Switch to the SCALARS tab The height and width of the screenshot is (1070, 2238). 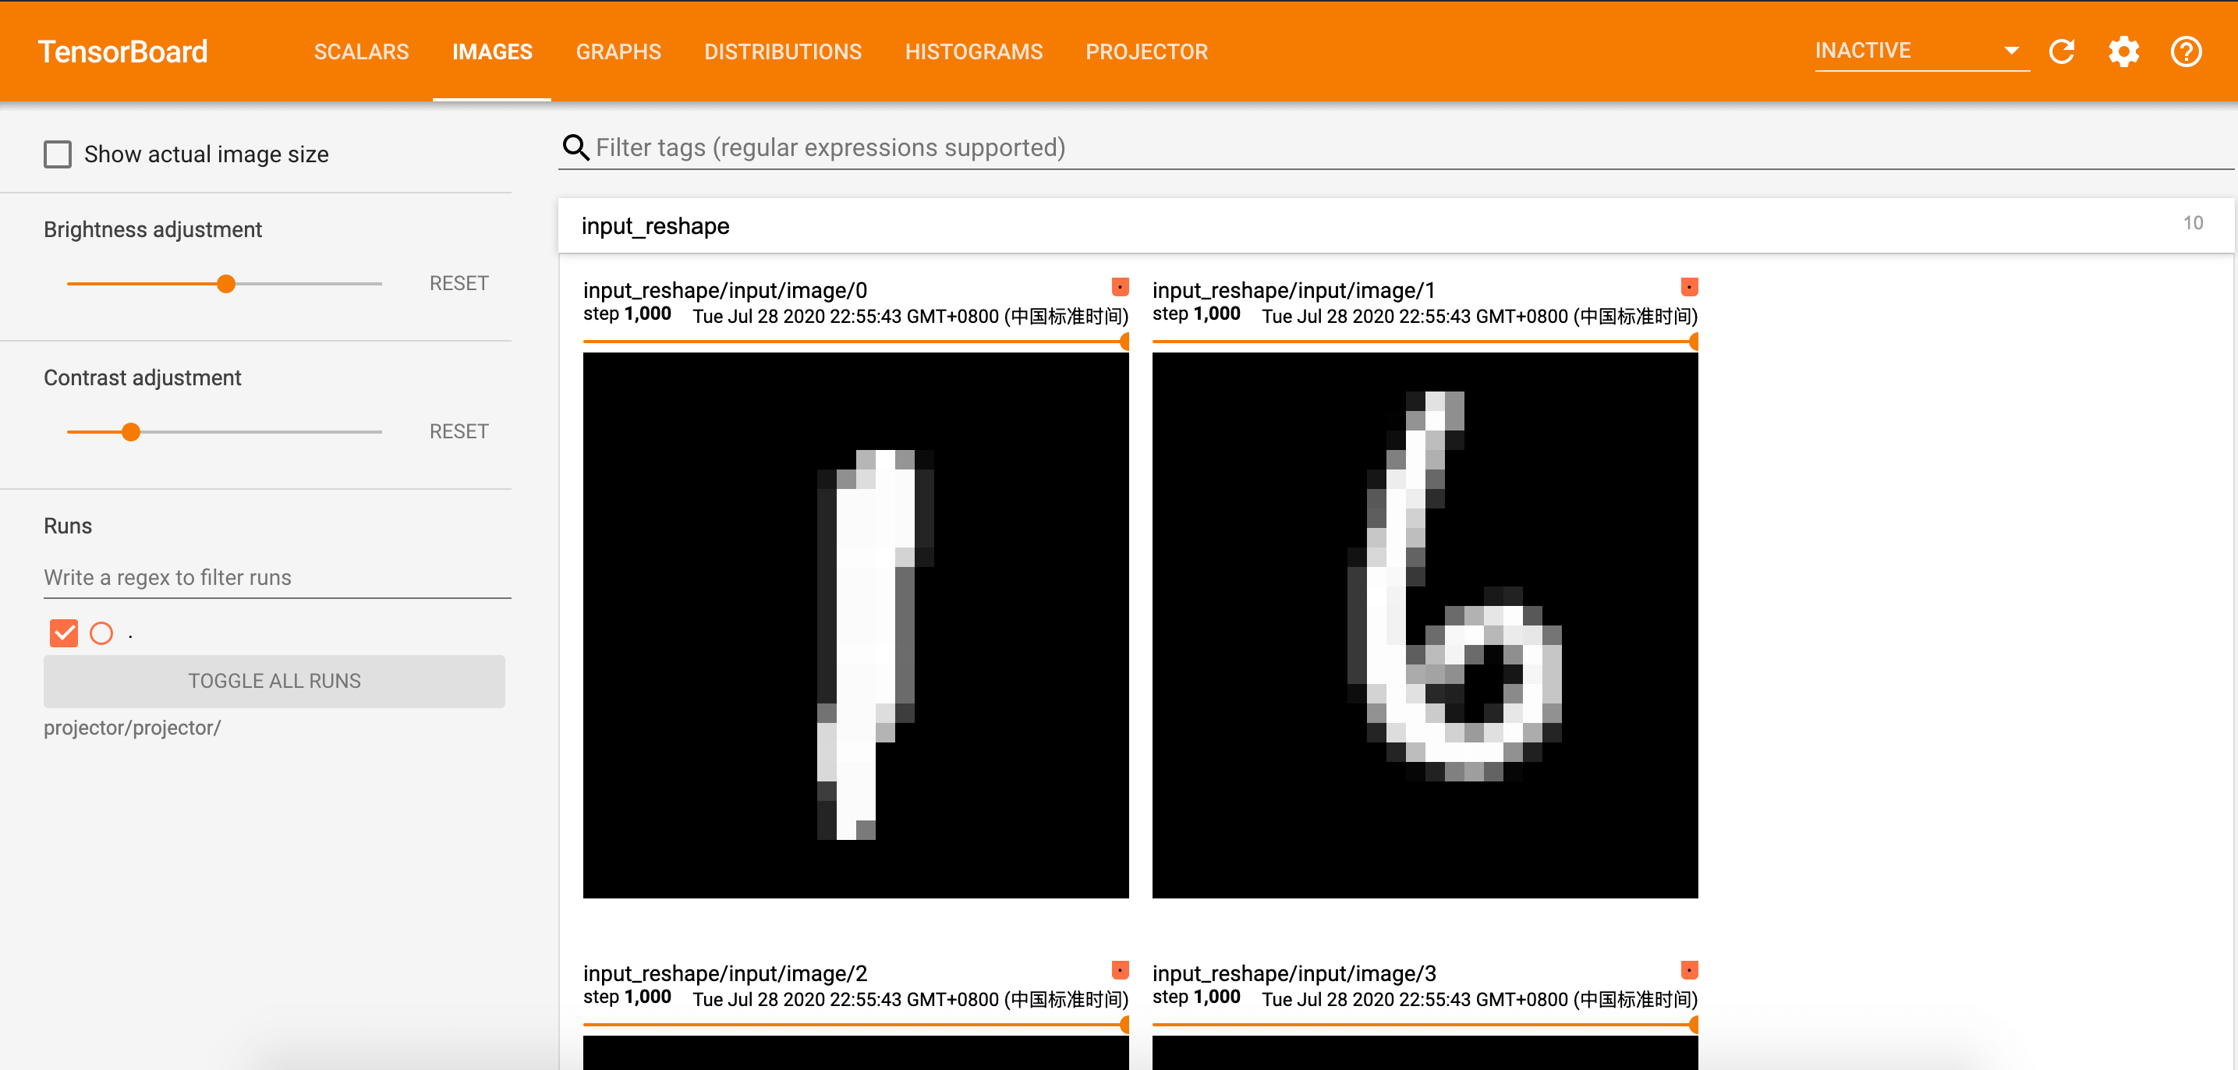pyautogui.click(x=361, y=51)
